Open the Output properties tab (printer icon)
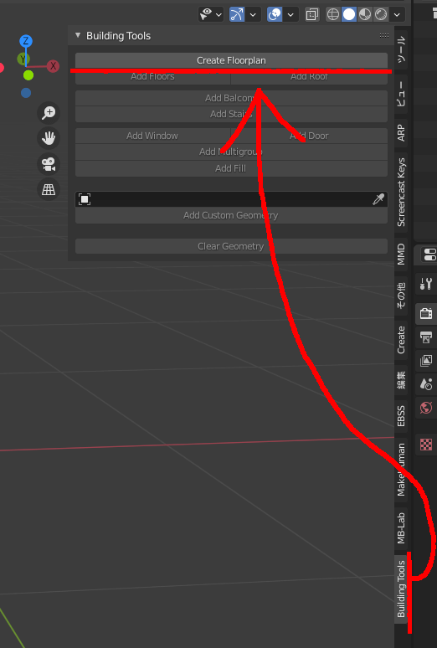The image size is (437, 648). [426, 337]
